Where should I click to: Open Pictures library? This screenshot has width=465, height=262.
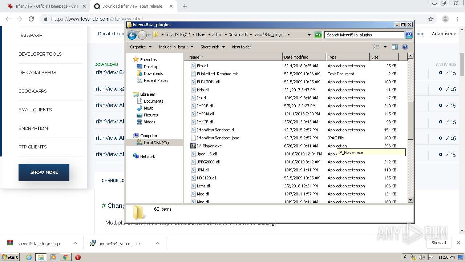(151, 115)
